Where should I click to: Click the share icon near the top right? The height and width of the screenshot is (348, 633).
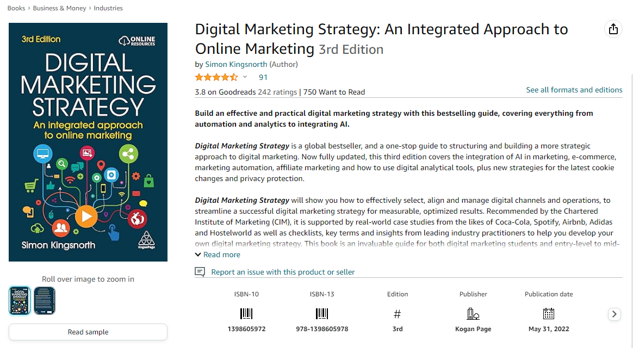613,29
